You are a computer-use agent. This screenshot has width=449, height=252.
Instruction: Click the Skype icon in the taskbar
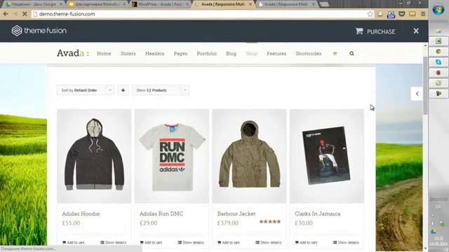[438, 62]
